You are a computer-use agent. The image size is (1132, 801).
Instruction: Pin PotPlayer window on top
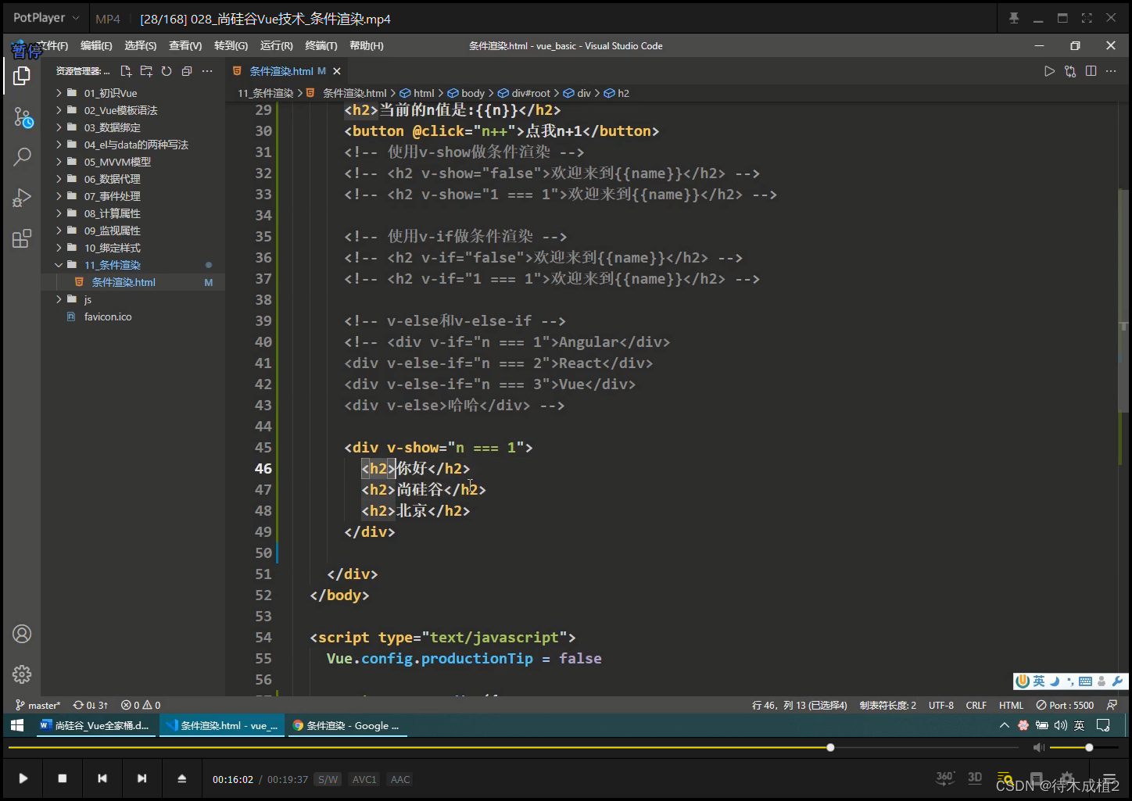1014,18
